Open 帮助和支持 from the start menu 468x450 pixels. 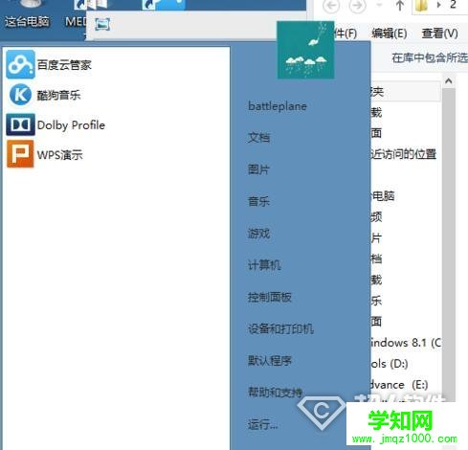coord(275,393)
